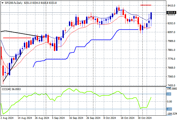The height and width of the screenshot is (121, 177).
Task: Click the 26 Sep 2024 date label
Action: 93,118
